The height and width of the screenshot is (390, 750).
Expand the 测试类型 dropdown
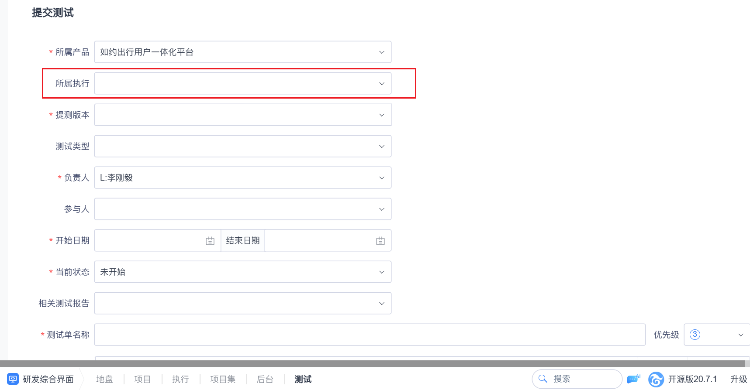click(243, 146)
